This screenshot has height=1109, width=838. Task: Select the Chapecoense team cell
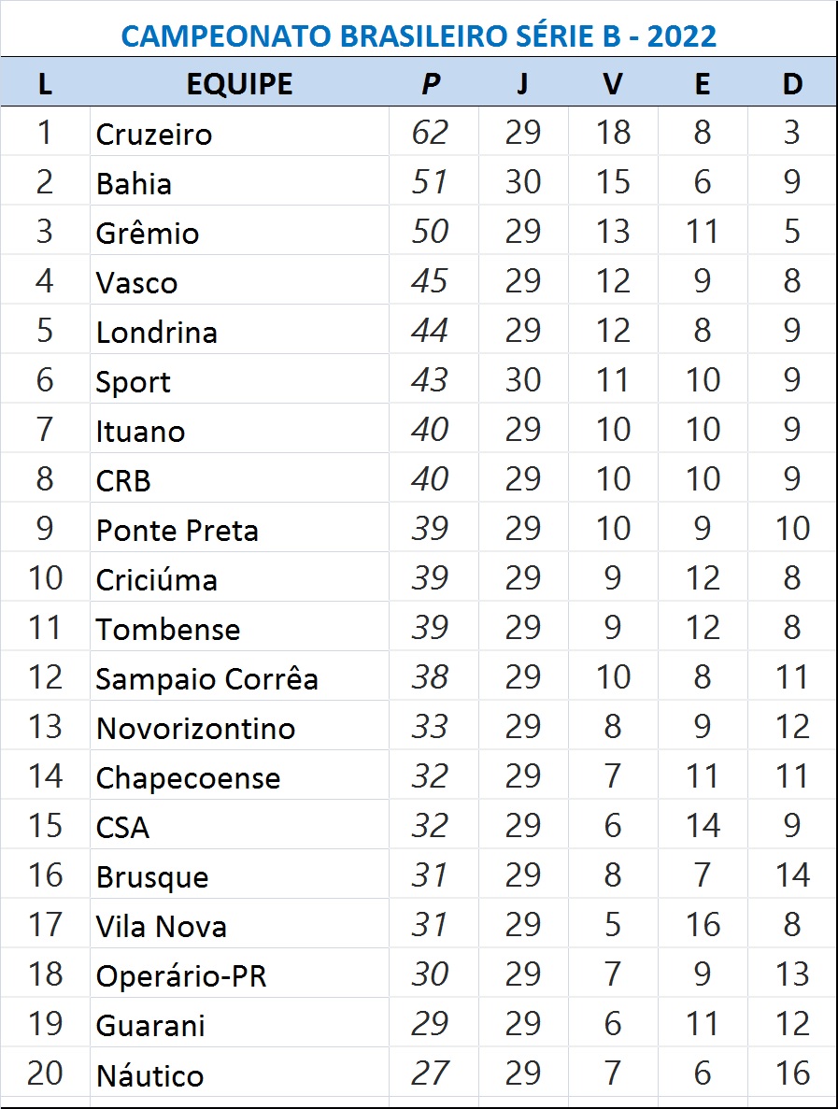[x=239, y=775]
